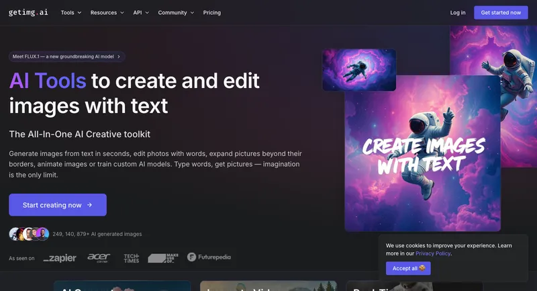Click the user avatars cluster
The width and height of the screenshot is (537, 291).
[29, 234]
